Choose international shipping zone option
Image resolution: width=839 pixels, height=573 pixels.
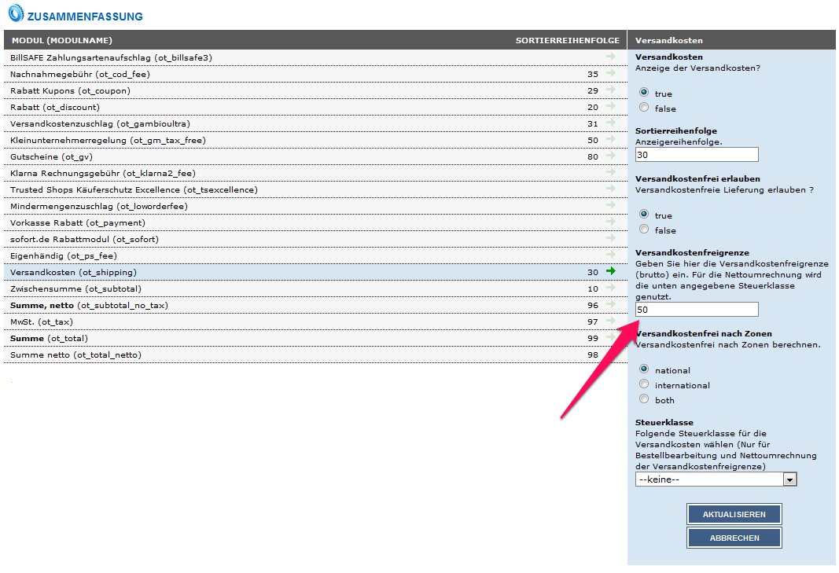click(x=645, y=385)
